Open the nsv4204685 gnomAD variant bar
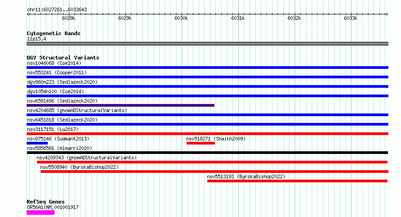The image size is (401, 217). coord(207,115)
